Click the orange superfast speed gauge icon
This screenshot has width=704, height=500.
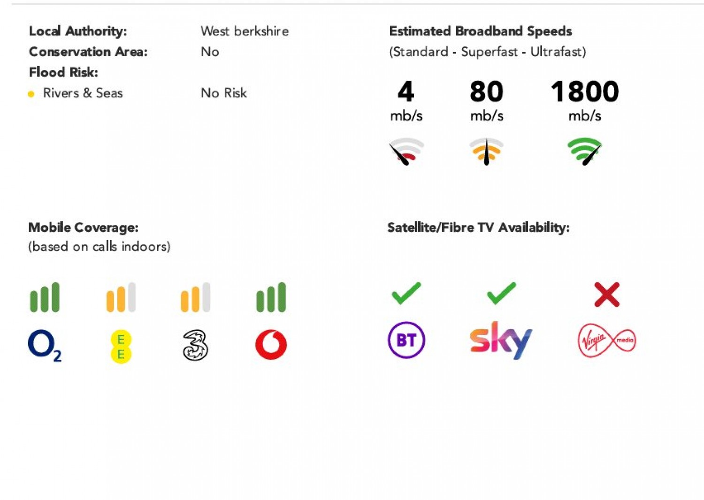[487, 151]
